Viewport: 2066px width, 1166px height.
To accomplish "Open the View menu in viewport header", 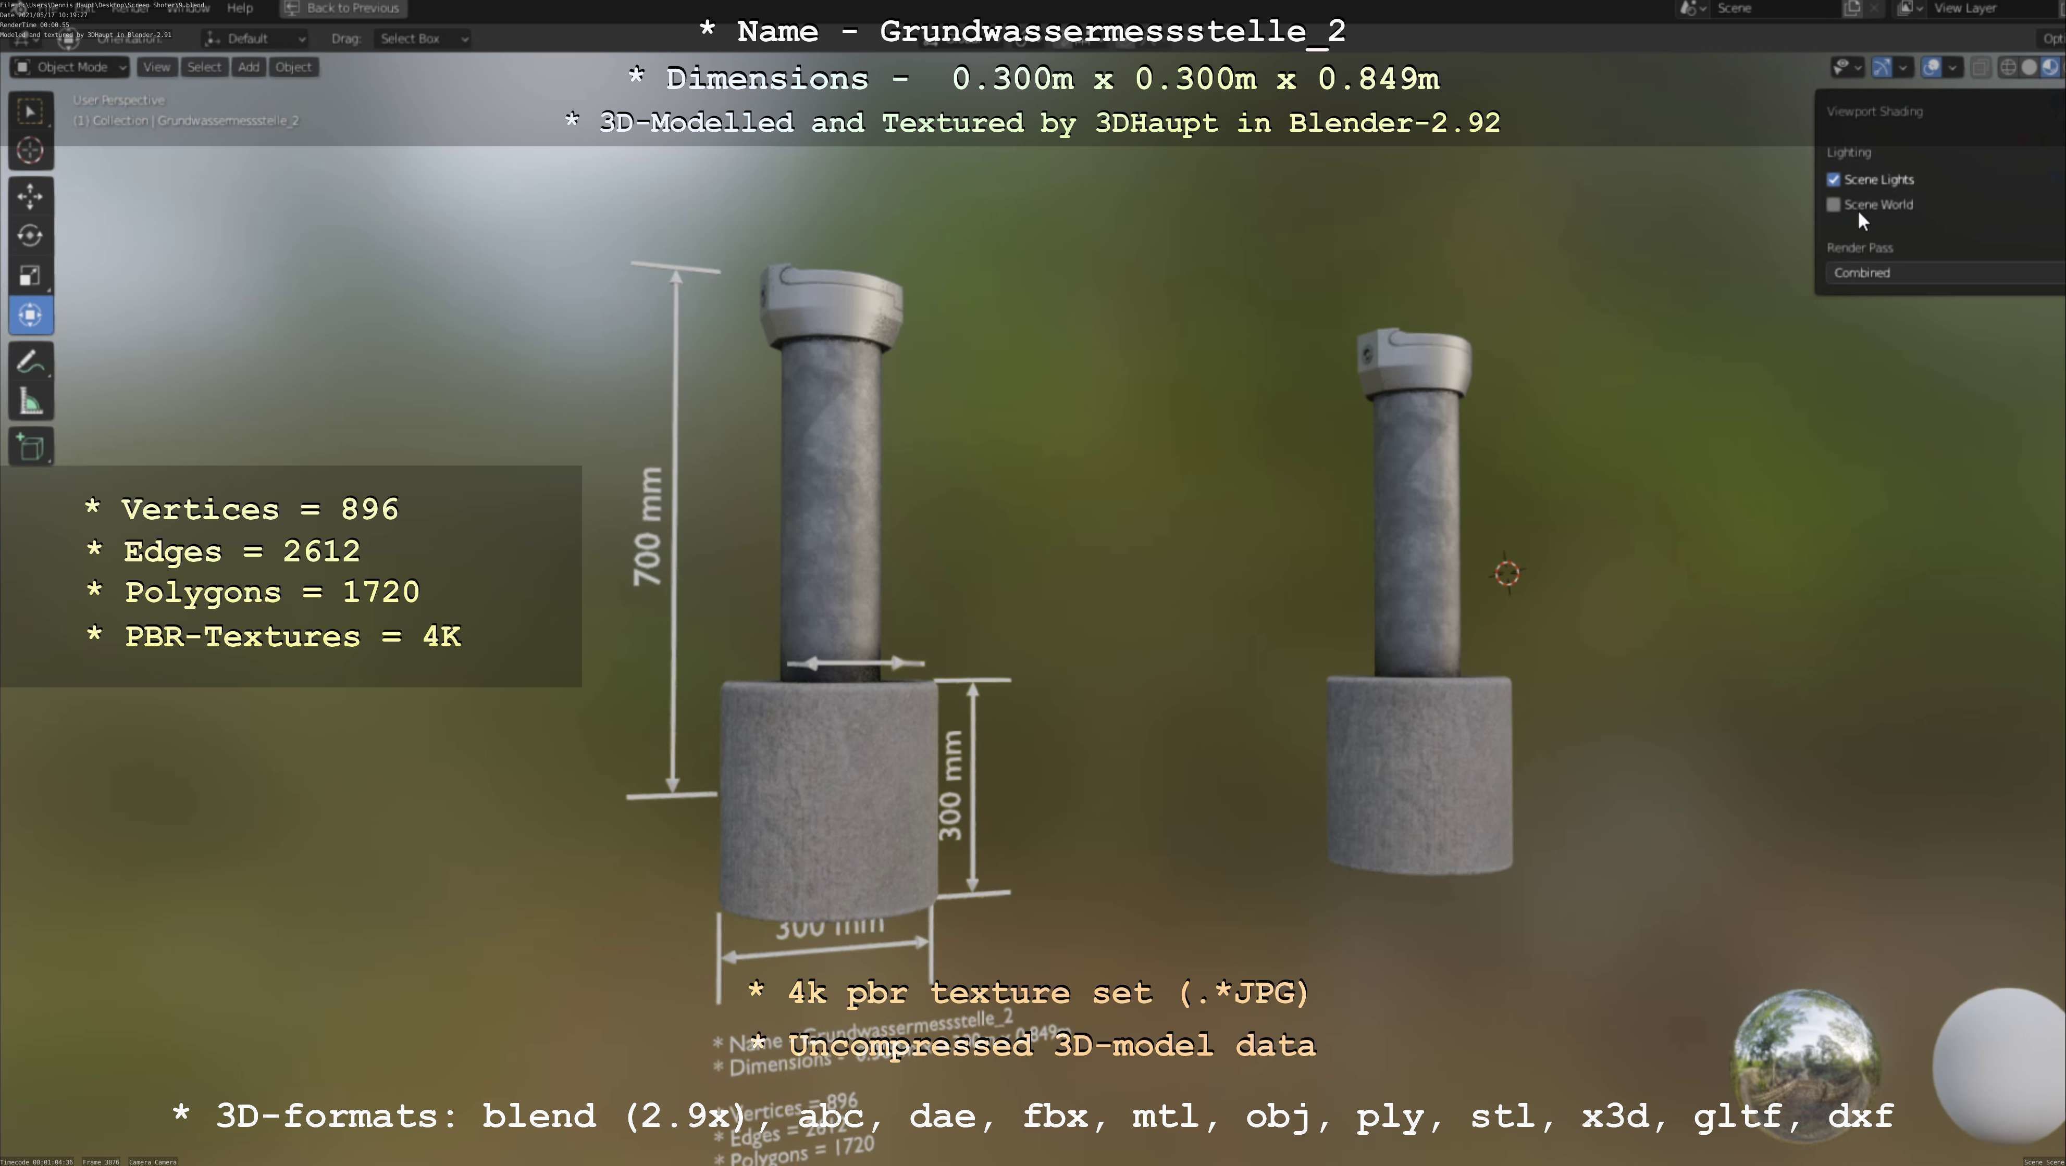I will [156, 67].
